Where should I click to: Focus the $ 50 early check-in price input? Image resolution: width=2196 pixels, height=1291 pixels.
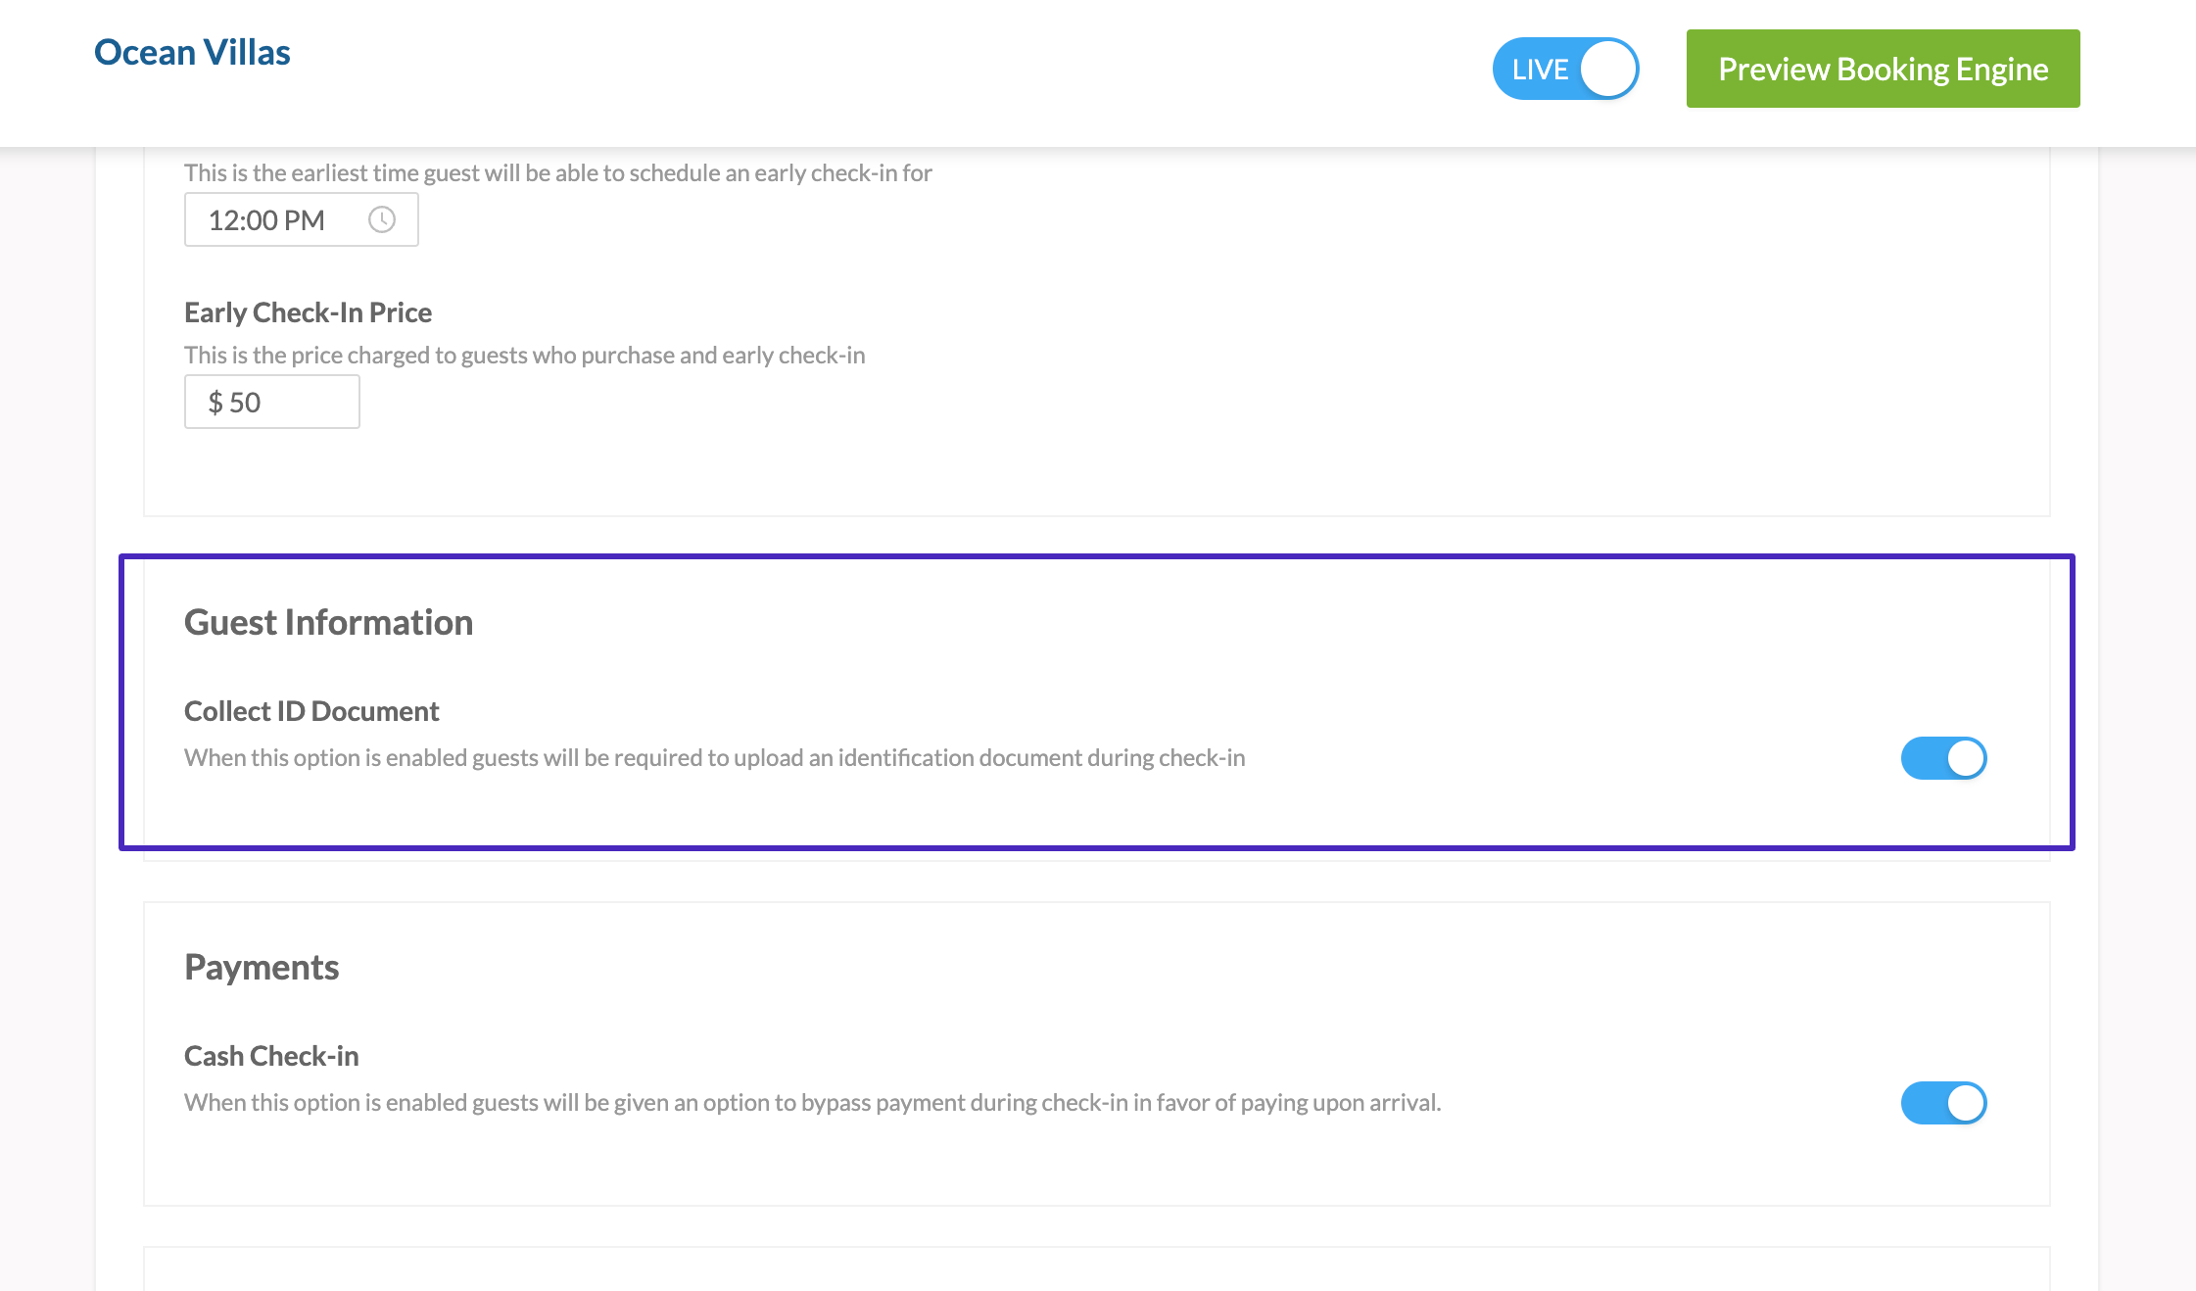tap(284, 402)
